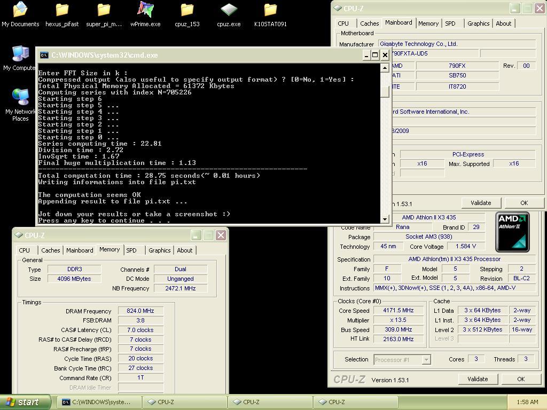The image size is (547, 410).
Task: Open the Windows start menu
Action: 25,402
